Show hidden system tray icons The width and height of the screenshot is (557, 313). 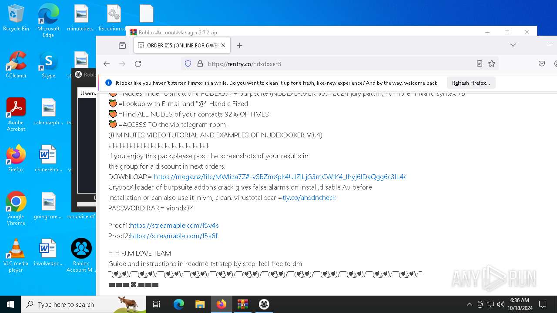click(469, 304)
